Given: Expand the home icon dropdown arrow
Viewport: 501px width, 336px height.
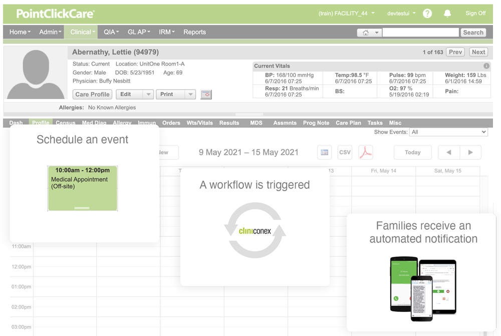Looking at the screenshot, I should click(x=377, y=32).
